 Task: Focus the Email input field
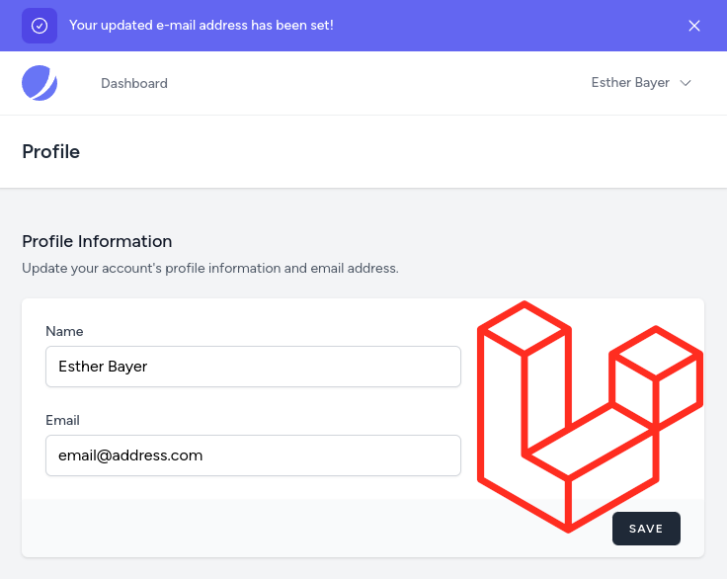253,455
